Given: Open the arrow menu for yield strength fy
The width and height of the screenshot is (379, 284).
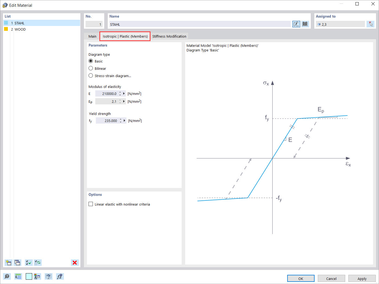Looking at the screenshot, I should pyautogui.click(x=125, y=121).
